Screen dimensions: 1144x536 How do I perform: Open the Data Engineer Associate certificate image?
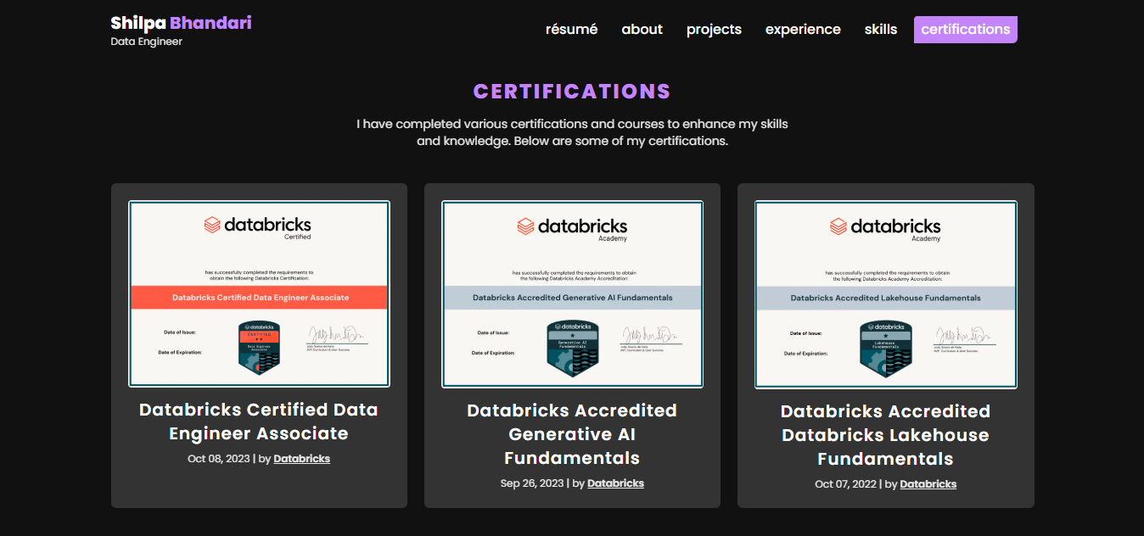259,293
